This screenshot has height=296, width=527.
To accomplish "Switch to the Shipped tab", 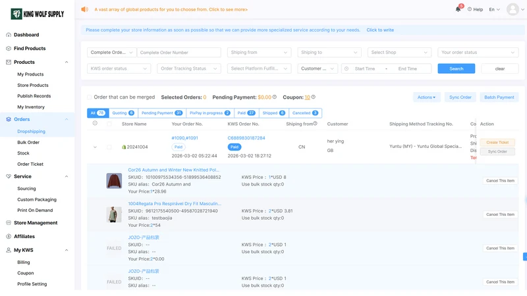I will (x=273, y=113).
